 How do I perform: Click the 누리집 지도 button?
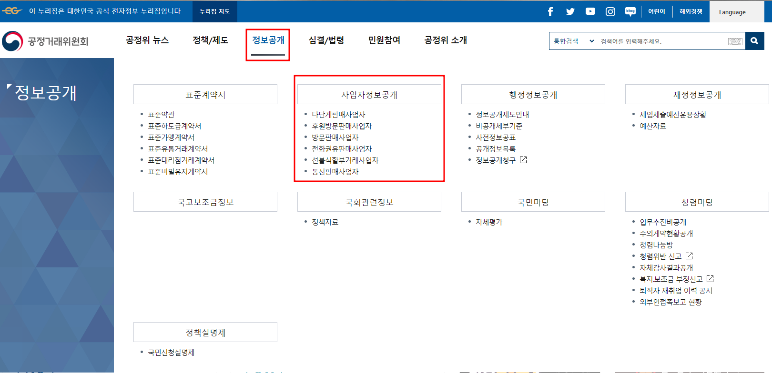215,11
